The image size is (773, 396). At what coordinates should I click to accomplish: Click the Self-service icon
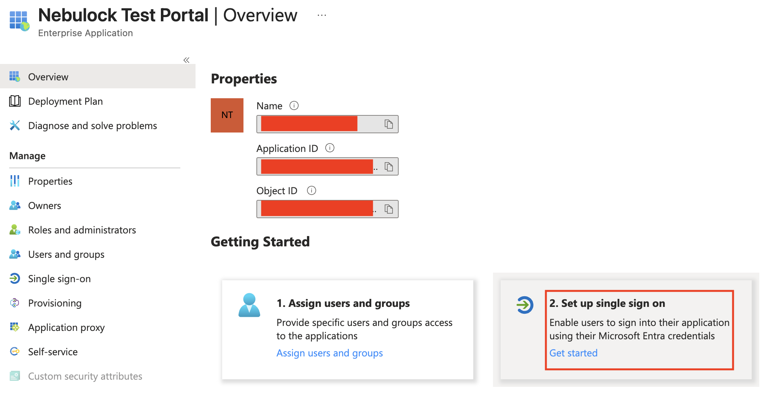pyautogui.click(x=15, y=351)
